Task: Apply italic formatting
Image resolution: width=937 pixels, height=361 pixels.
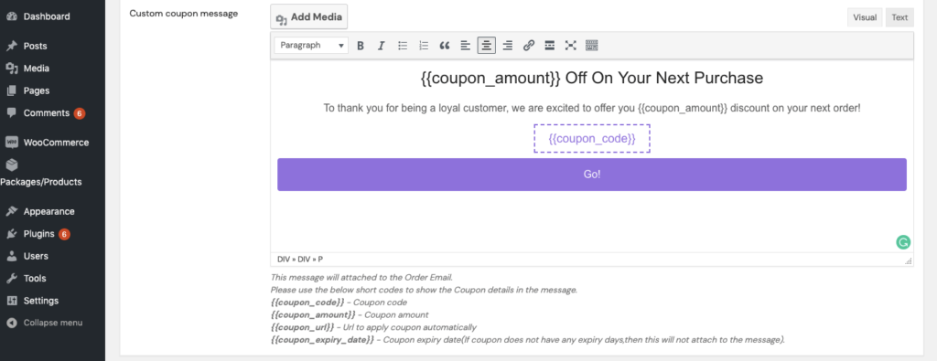Action: click(x=382, y=46)
